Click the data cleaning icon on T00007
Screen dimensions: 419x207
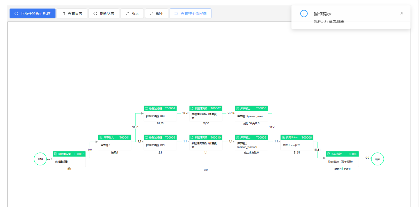point(192,108)
